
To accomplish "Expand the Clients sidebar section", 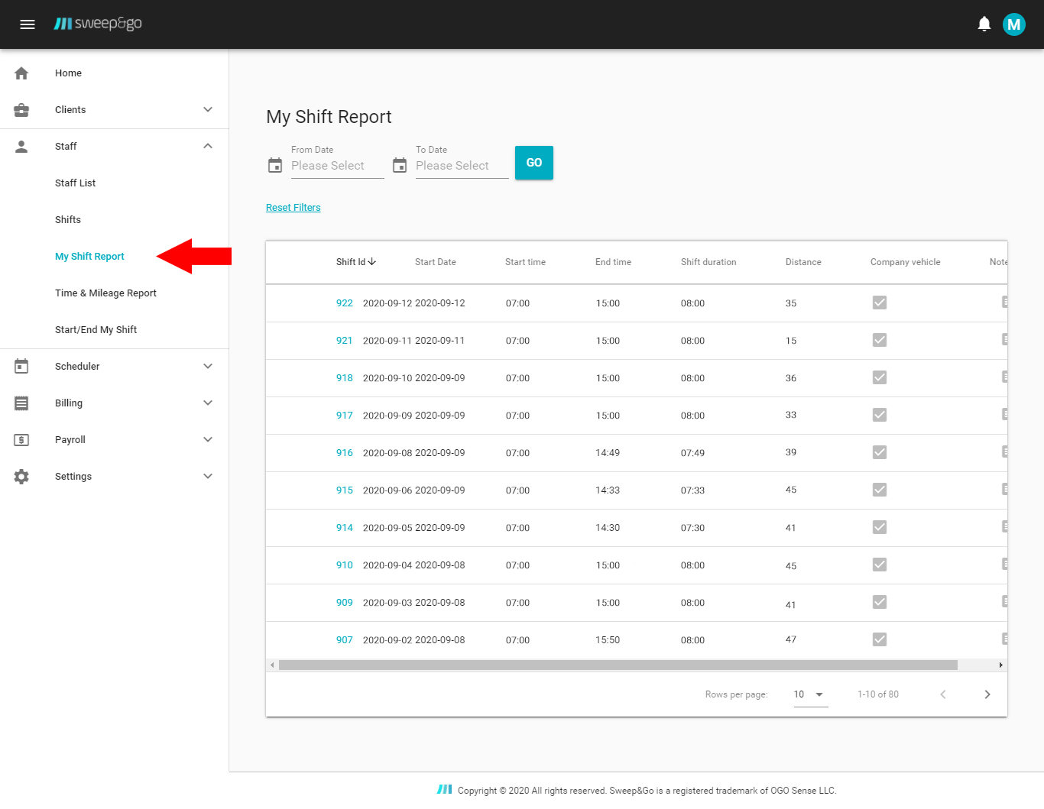I will tap(208, 110).
